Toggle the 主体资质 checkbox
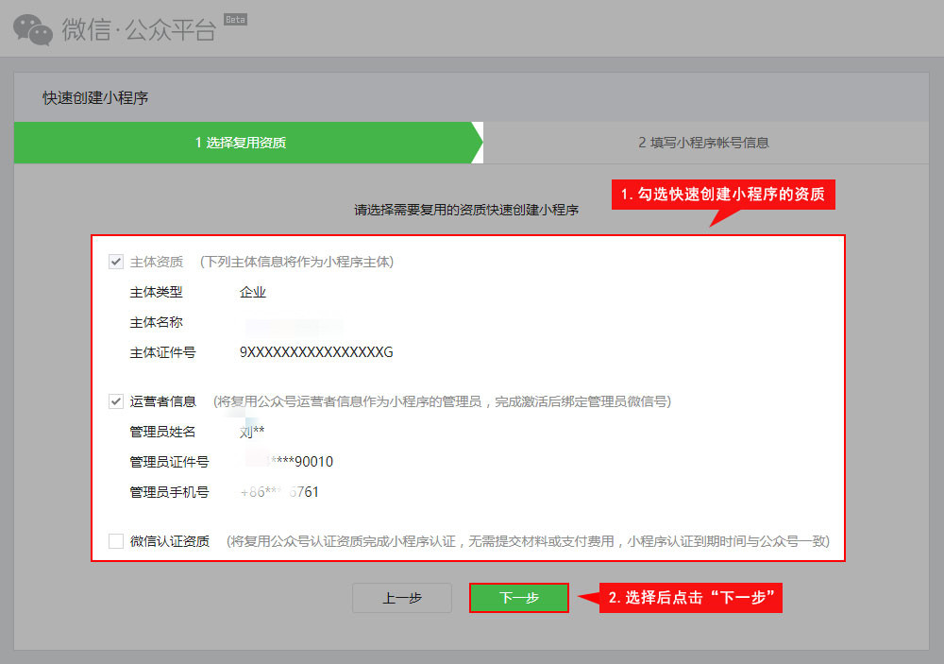The height and width of the screenshot is (664, 944). 116,262
